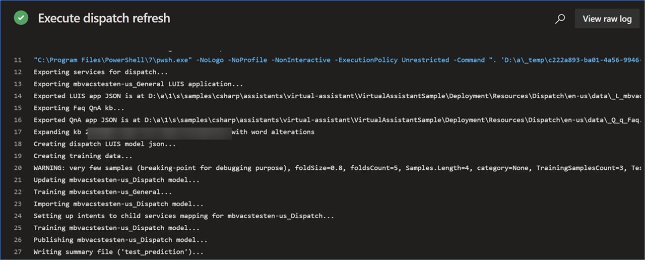Click the Exported LUIS app JSON line
The image size is (645, 260).
tap(339, 96)
